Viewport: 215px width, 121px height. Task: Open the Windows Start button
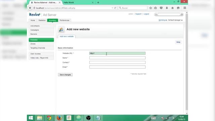pos(31,118)
